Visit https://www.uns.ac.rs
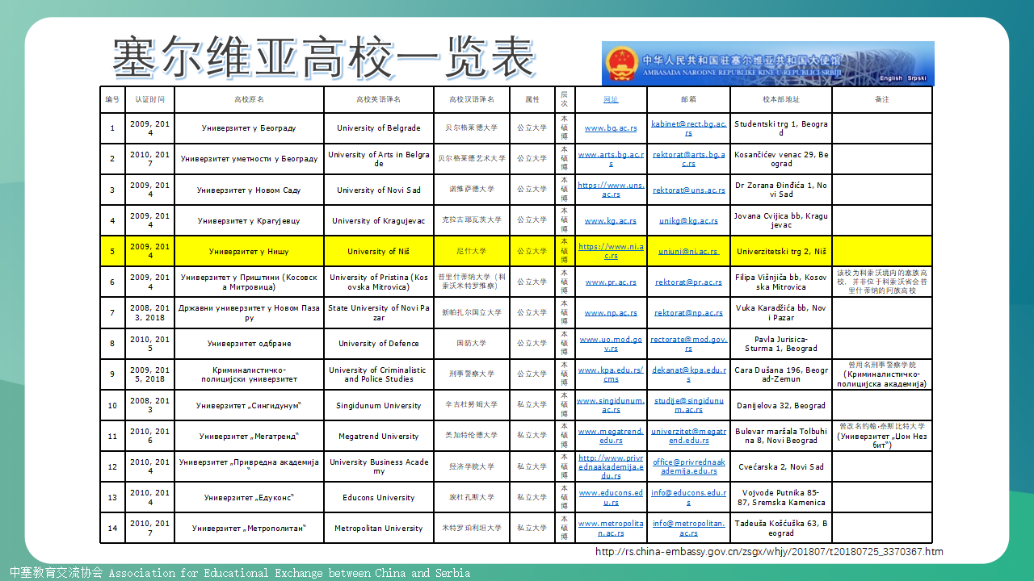Viewport: 1034px width, 581px height. coord(611,190)
